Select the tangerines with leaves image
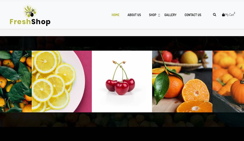Image resolution: width=244 pixels, height=141 pixels. pos(16,81)
